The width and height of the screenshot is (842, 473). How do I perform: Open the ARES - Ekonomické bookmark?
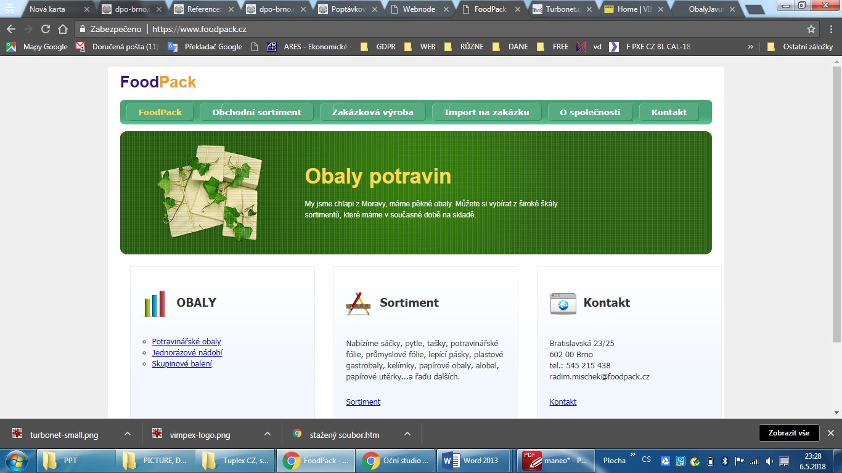308,46
